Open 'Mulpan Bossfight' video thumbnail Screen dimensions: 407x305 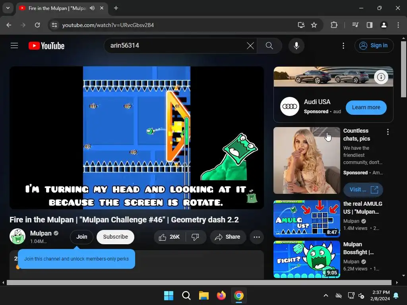[x=307, y=259]
